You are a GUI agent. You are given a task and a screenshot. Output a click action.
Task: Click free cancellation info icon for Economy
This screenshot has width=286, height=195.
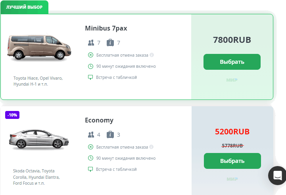(152, 147)
